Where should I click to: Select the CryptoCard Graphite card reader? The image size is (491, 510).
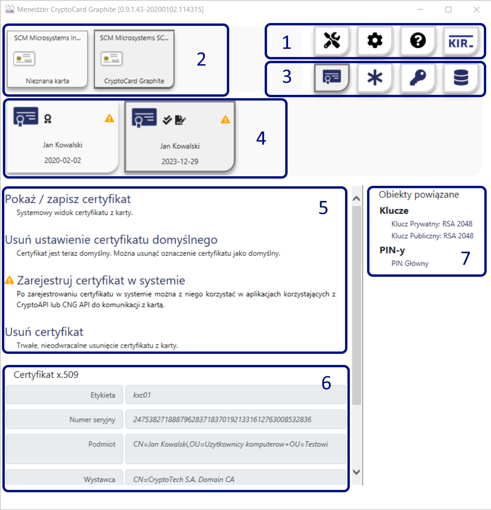pyautogui.click(x=134, y=59)
